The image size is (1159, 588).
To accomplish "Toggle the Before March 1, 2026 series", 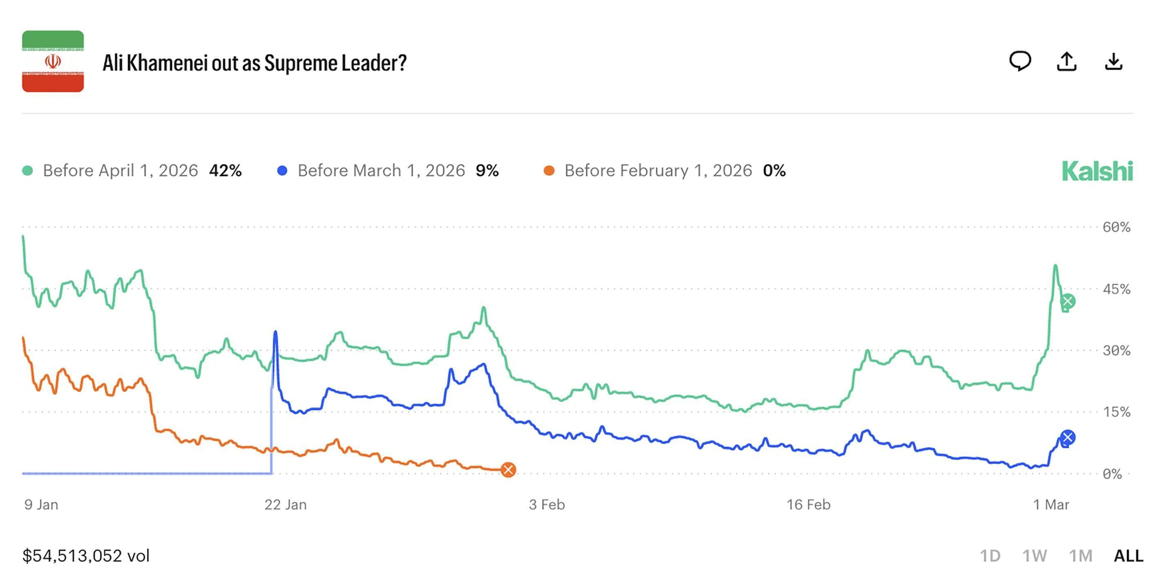I will click(381, 171).
